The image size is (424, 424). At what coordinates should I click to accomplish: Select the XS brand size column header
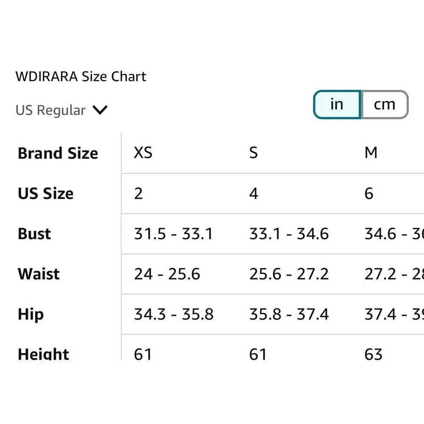click(x=143, y=153)
